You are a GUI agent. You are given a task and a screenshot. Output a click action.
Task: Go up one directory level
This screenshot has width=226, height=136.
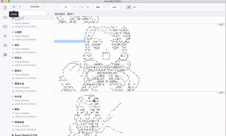point(20,7)
